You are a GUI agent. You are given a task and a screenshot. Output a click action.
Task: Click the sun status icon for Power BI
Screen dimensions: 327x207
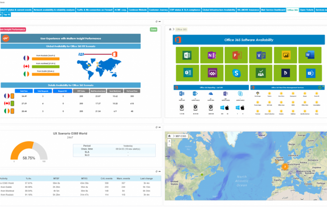316,93
